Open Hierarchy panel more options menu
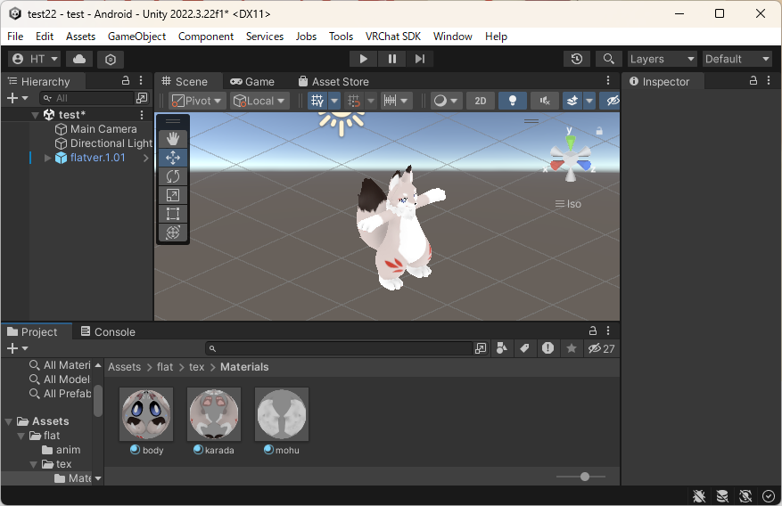The image size is (782, 506). 141,81
